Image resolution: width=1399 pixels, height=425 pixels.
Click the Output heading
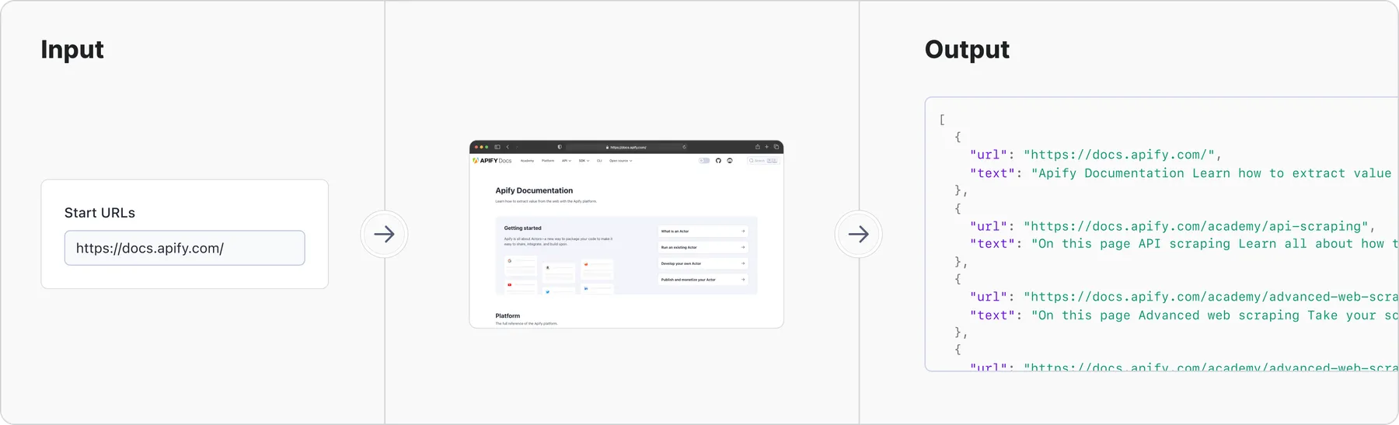[967, 50]
